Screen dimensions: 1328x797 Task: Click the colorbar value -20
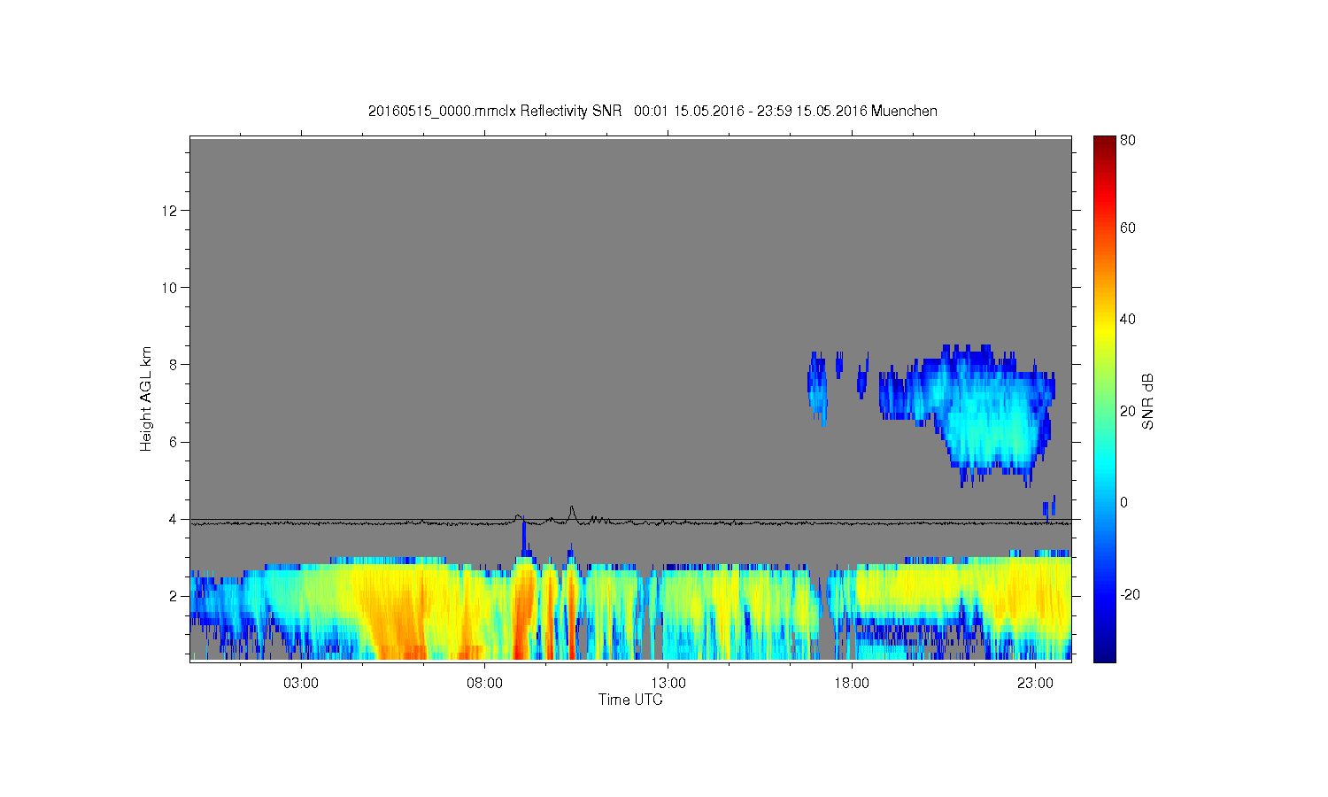click(1130, 594)
